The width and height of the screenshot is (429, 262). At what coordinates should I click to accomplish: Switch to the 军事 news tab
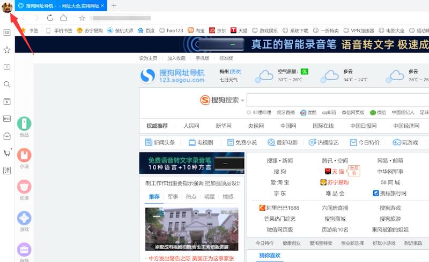pos(173,197)
